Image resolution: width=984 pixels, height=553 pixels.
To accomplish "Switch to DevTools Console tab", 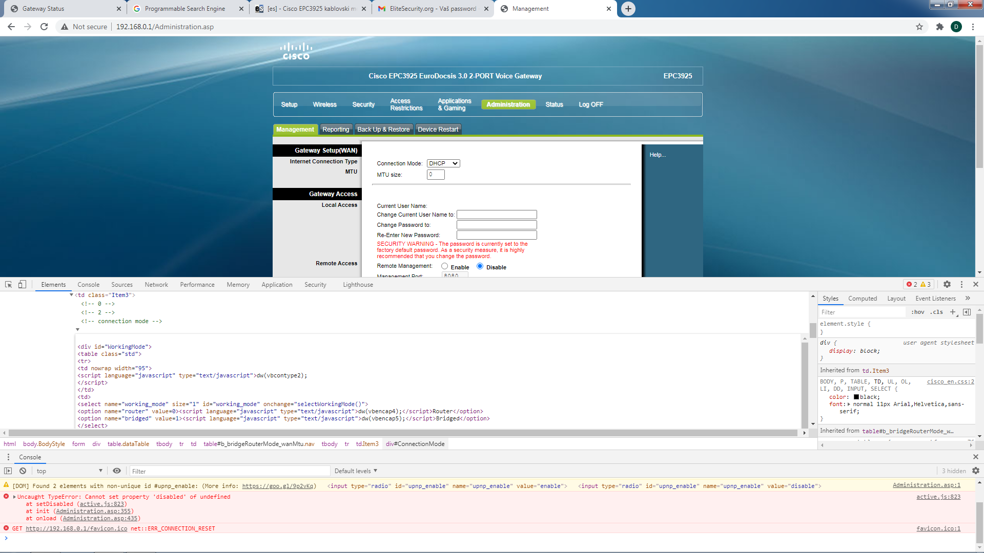I will (88, 285).
